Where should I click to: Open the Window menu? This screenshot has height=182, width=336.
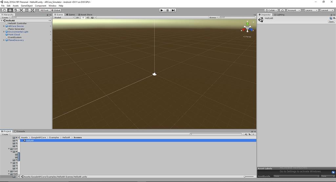pyautogui.click(x=52, y=6)
